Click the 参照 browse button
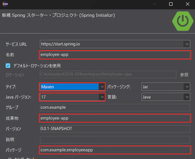The image size is (195, 159). pyautogui.click(x=184, y=75)
